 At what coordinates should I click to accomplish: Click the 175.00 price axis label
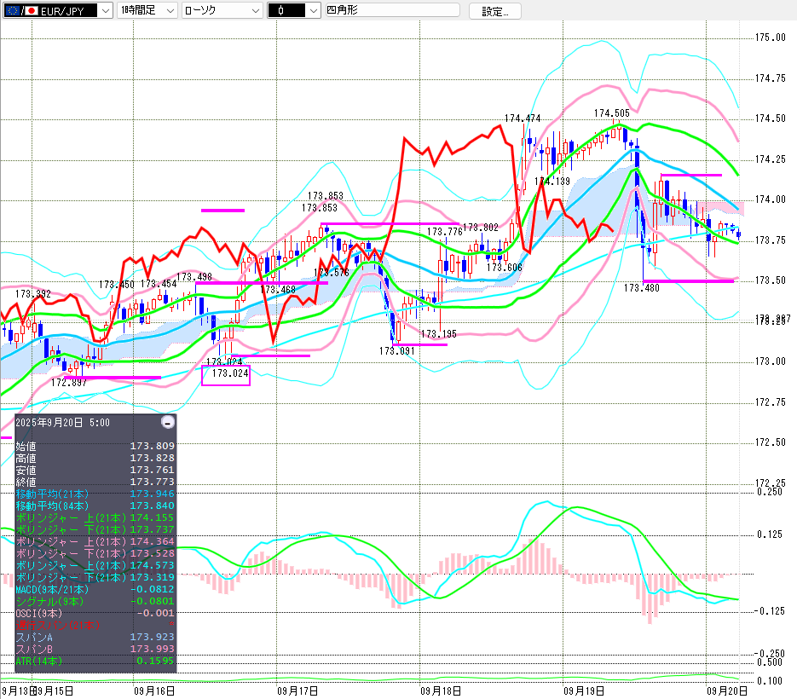770,38
